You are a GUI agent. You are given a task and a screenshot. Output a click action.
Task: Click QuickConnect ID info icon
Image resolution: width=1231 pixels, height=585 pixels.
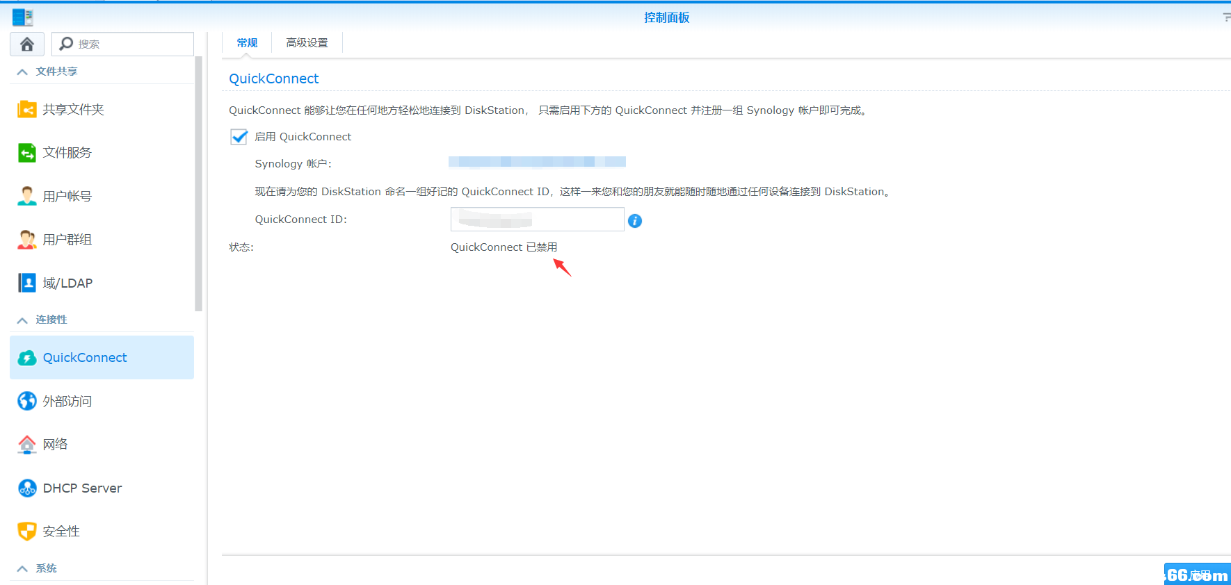[635, 221]
